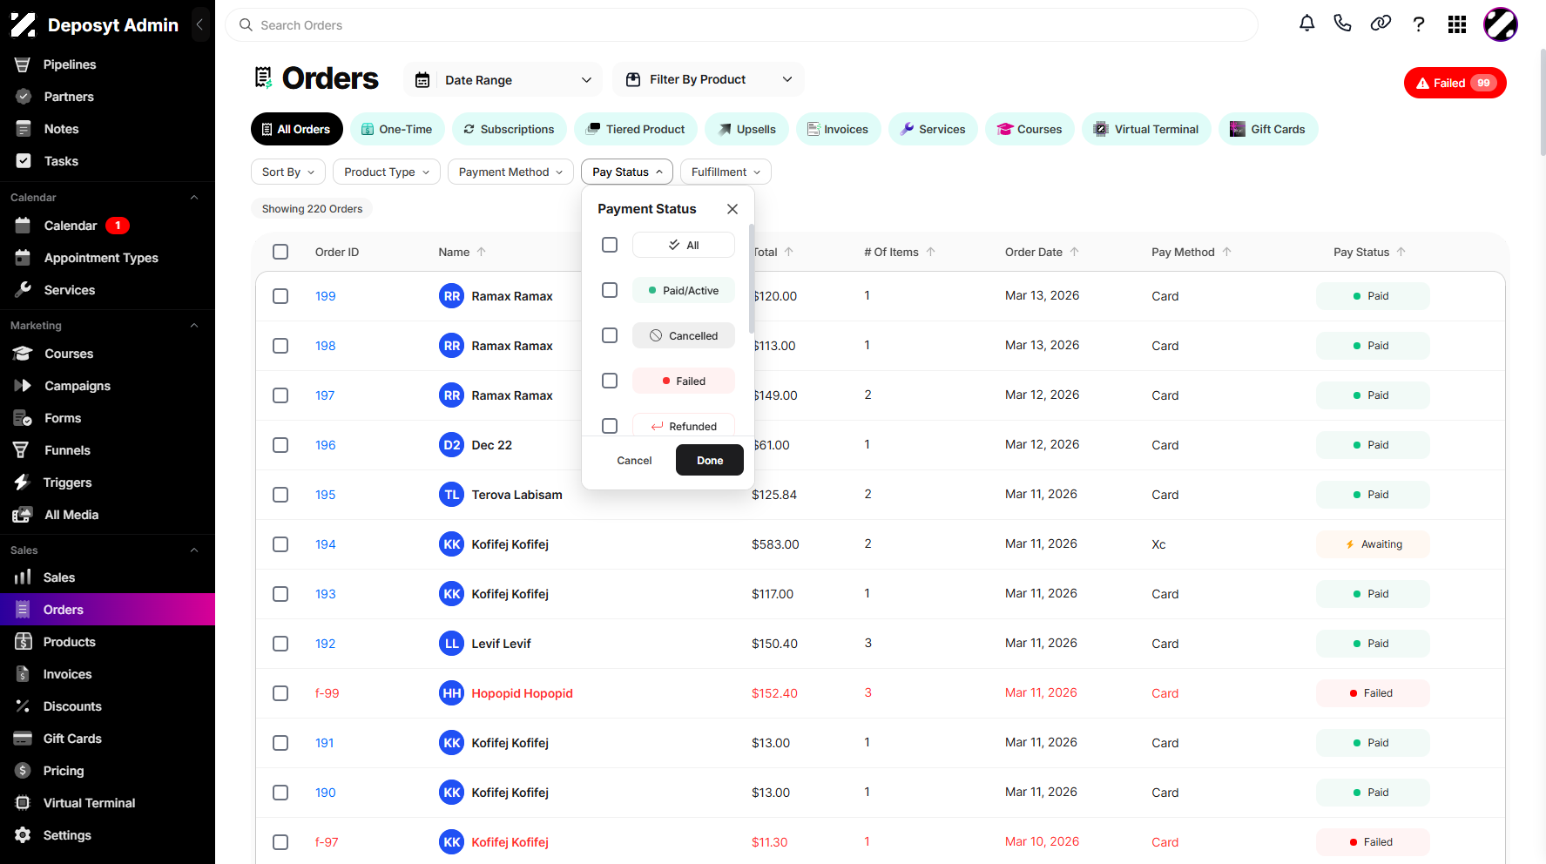
Task: Collapse the Calendar sidebar section
Action: pyautogui.click(x=194, y=198)
